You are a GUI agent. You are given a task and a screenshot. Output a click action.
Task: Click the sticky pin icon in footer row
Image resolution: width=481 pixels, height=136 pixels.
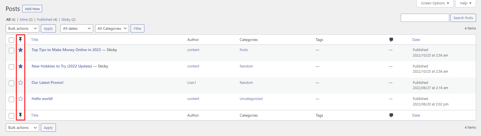click(20, 115)
